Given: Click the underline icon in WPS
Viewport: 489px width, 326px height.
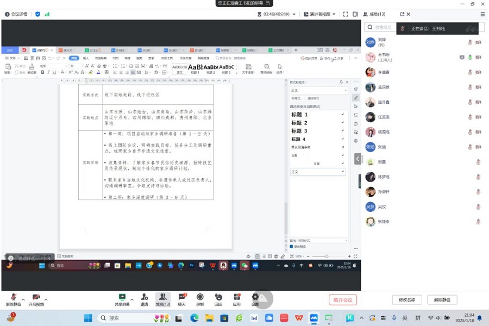Looking at the screenshot, I should tap(54, 71).
